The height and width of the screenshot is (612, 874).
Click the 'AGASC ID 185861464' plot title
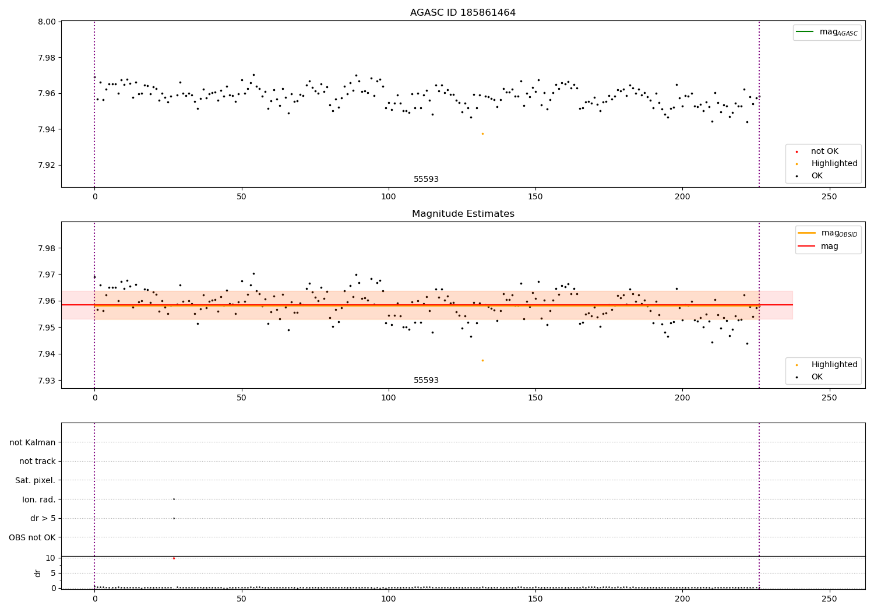[463, 13]
